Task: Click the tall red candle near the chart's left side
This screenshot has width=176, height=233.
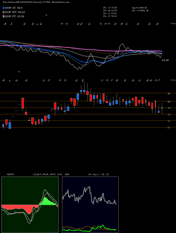Action: (23, 103)
